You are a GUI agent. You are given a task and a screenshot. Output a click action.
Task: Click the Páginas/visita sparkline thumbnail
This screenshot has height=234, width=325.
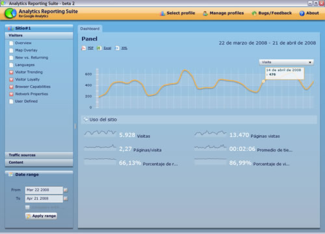(100, 147)
